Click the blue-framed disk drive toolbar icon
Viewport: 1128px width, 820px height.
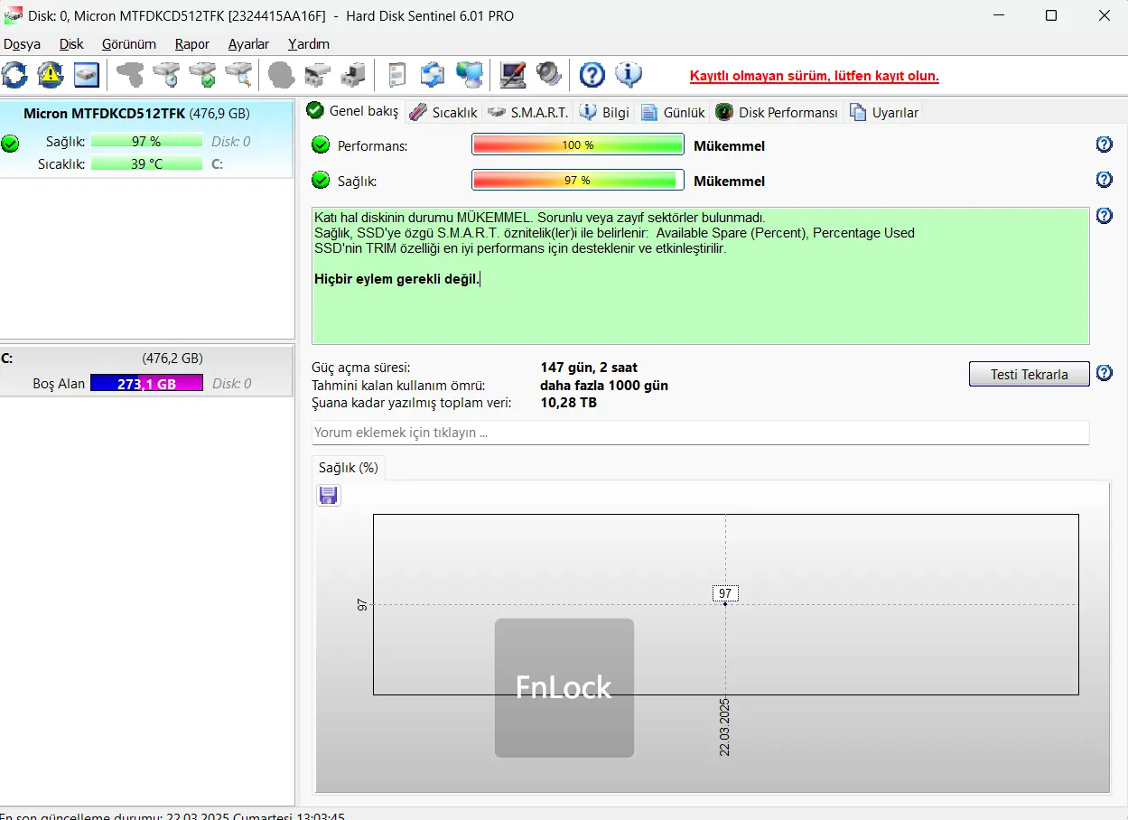coord(87,75)
